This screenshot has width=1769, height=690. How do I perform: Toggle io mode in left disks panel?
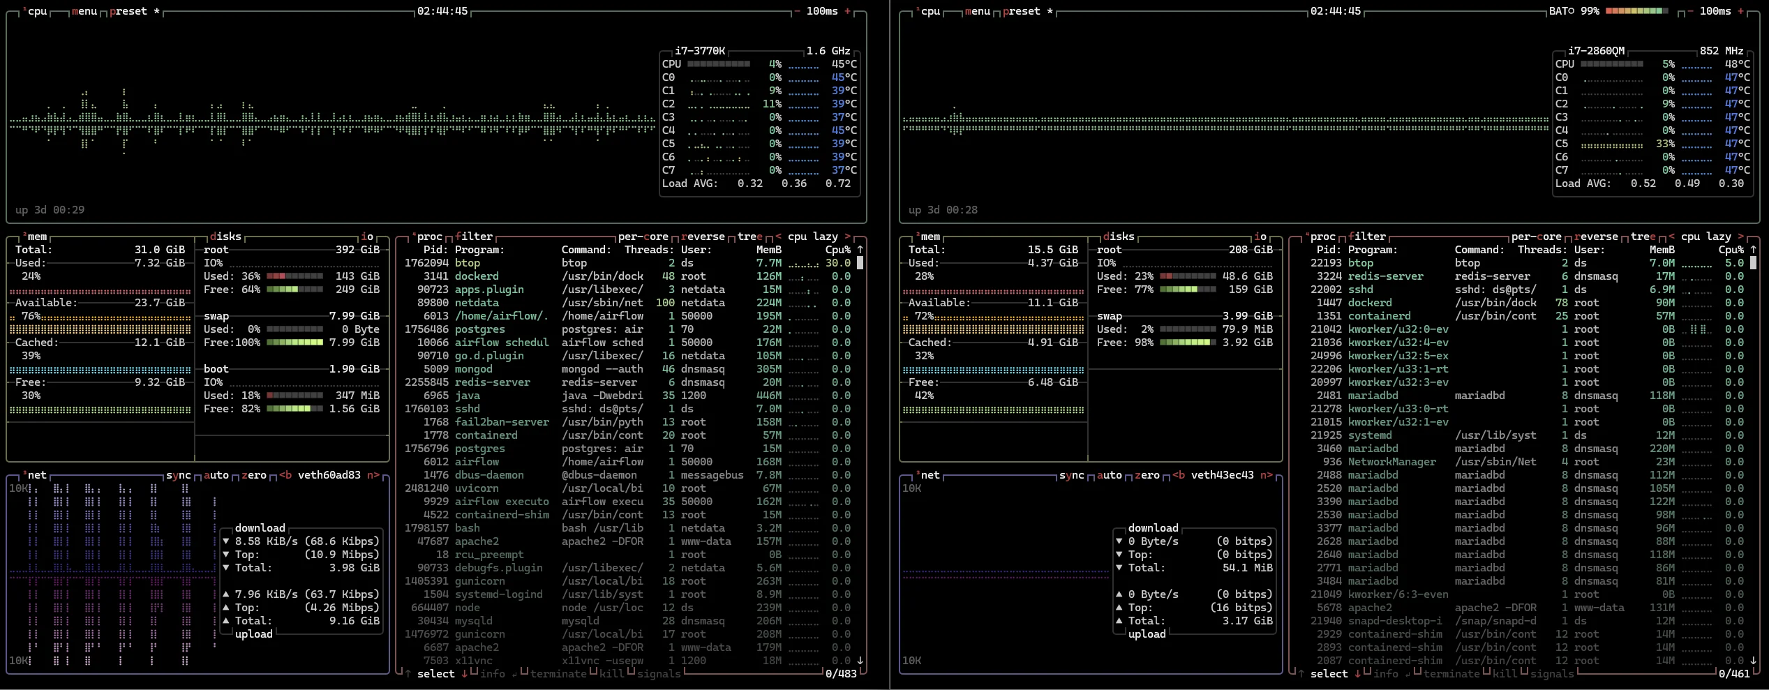[x=367, y=237]
